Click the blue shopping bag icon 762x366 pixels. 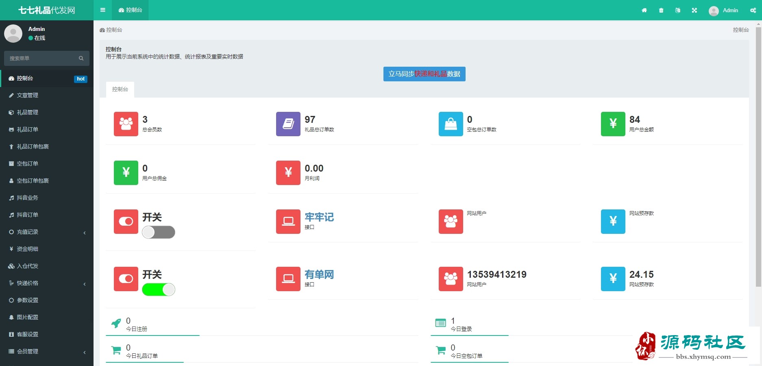click(451, 124)
